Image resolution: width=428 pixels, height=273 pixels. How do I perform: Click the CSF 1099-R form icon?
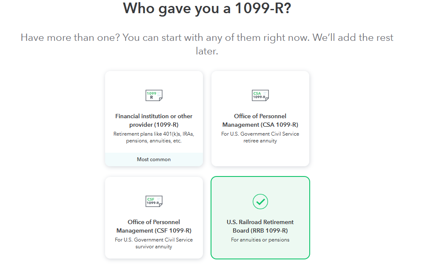point(154,201)
